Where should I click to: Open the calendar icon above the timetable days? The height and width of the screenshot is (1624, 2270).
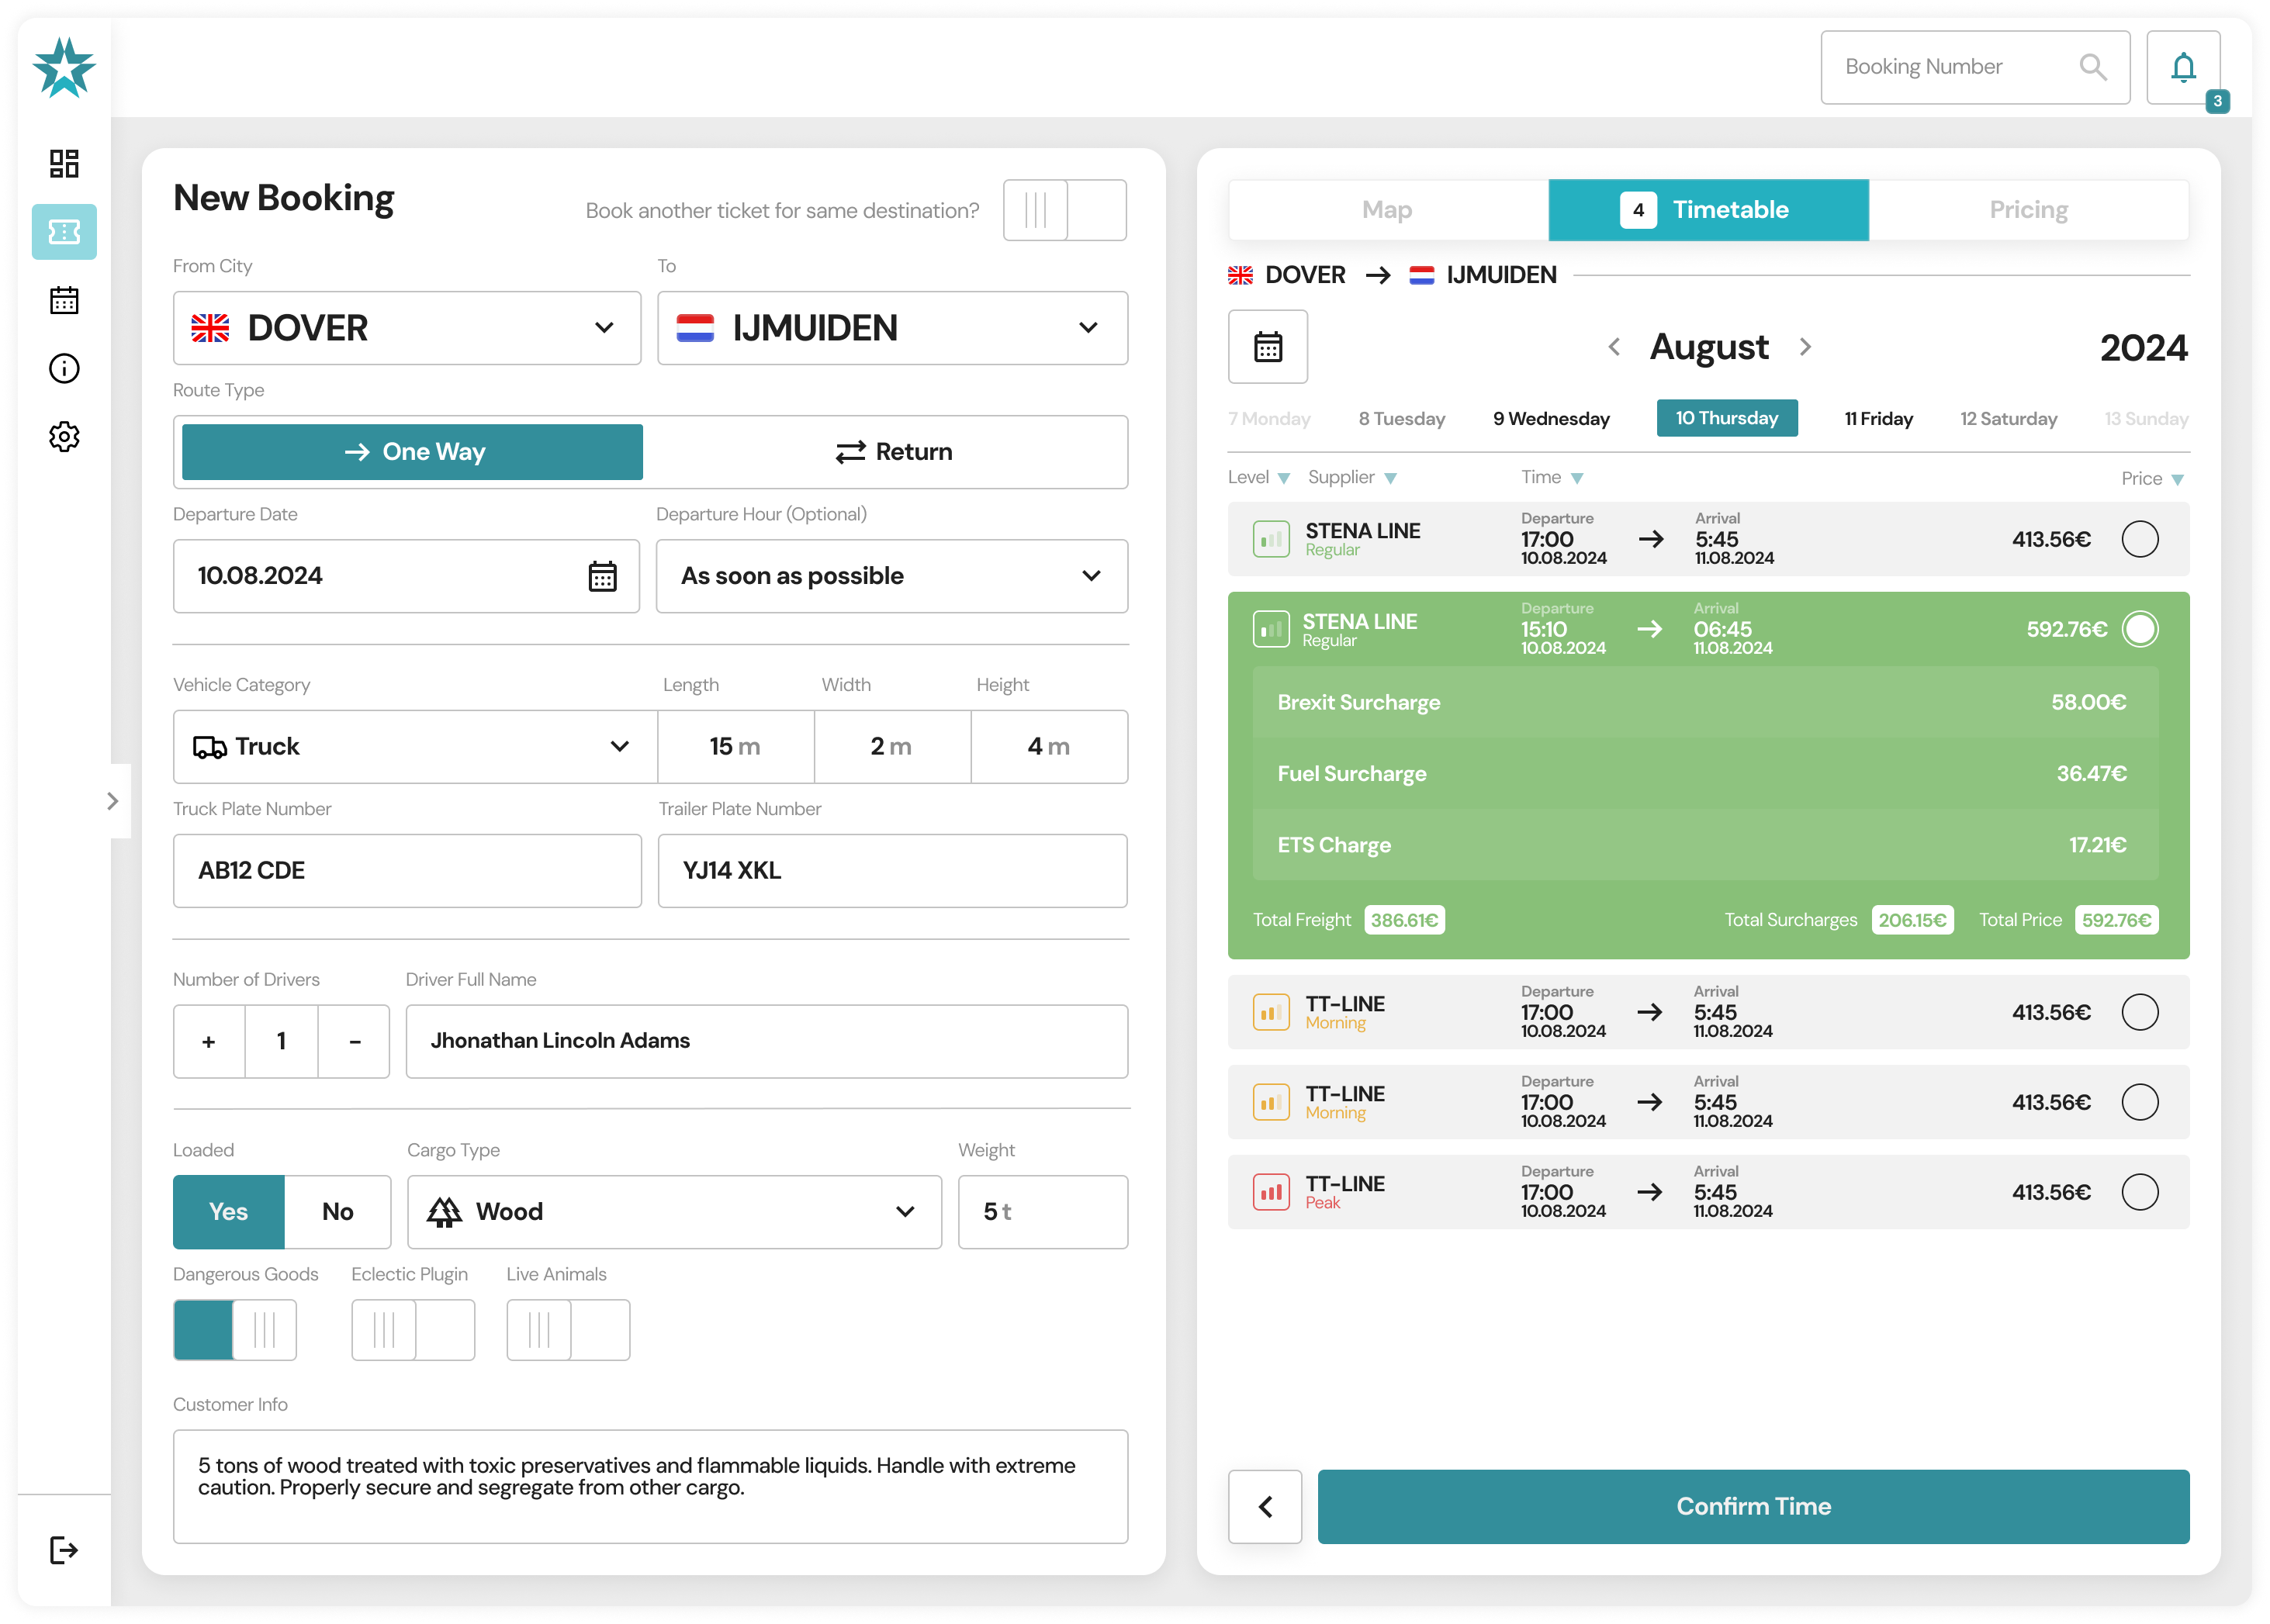coord(1267,347)
